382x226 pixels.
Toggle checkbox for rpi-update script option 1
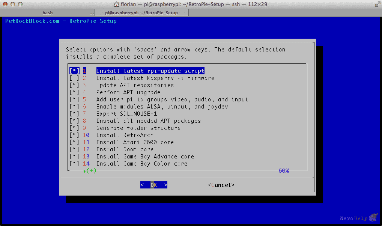[74, 71]
